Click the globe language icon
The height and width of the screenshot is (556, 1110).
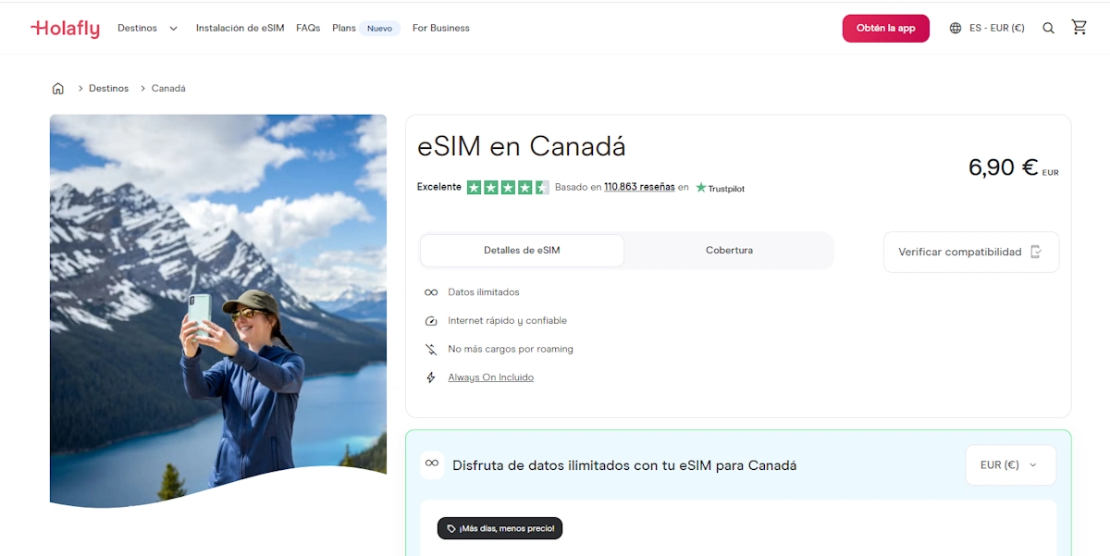[x=956, y=29]
